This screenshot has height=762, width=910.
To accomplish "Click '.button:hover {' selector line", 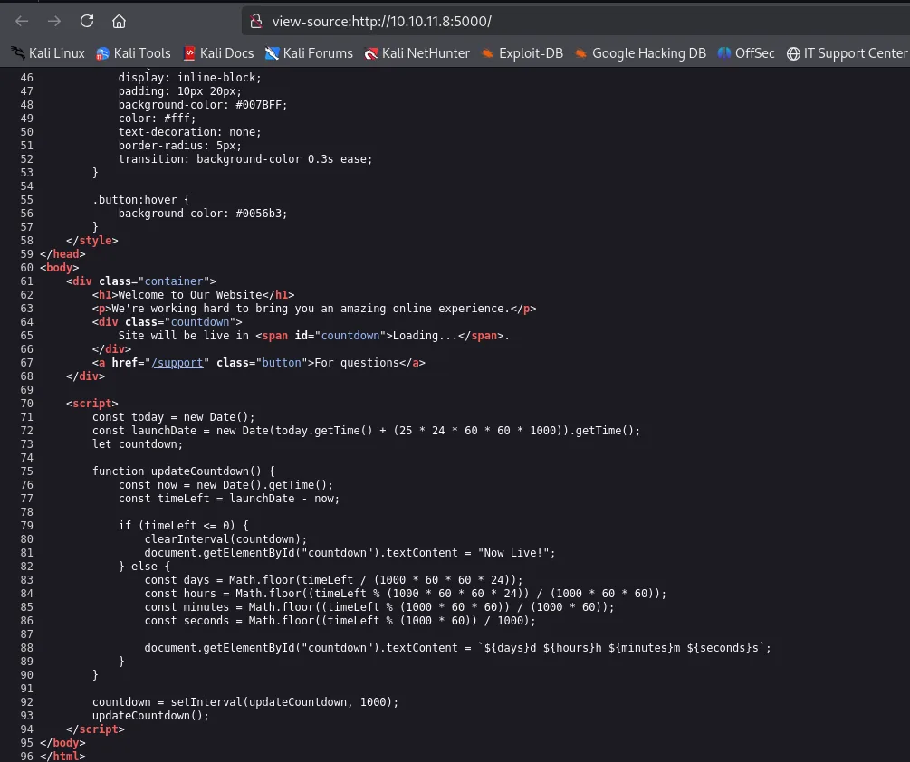I will [x=141, y=199].
